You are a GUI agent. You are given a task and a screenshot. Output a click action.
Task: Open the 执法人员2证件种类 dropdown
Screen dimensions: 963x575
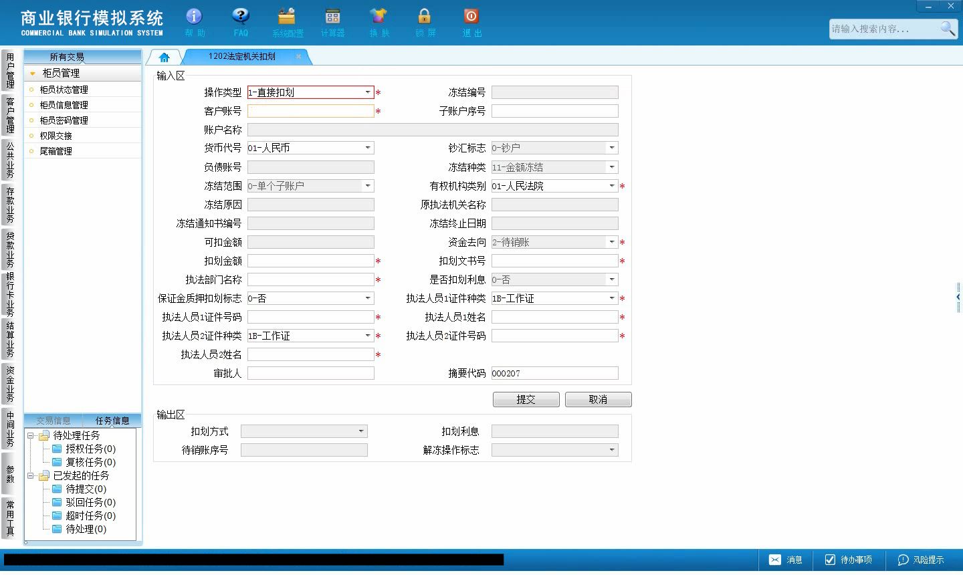pyautogui.click(x=368, y=336)
